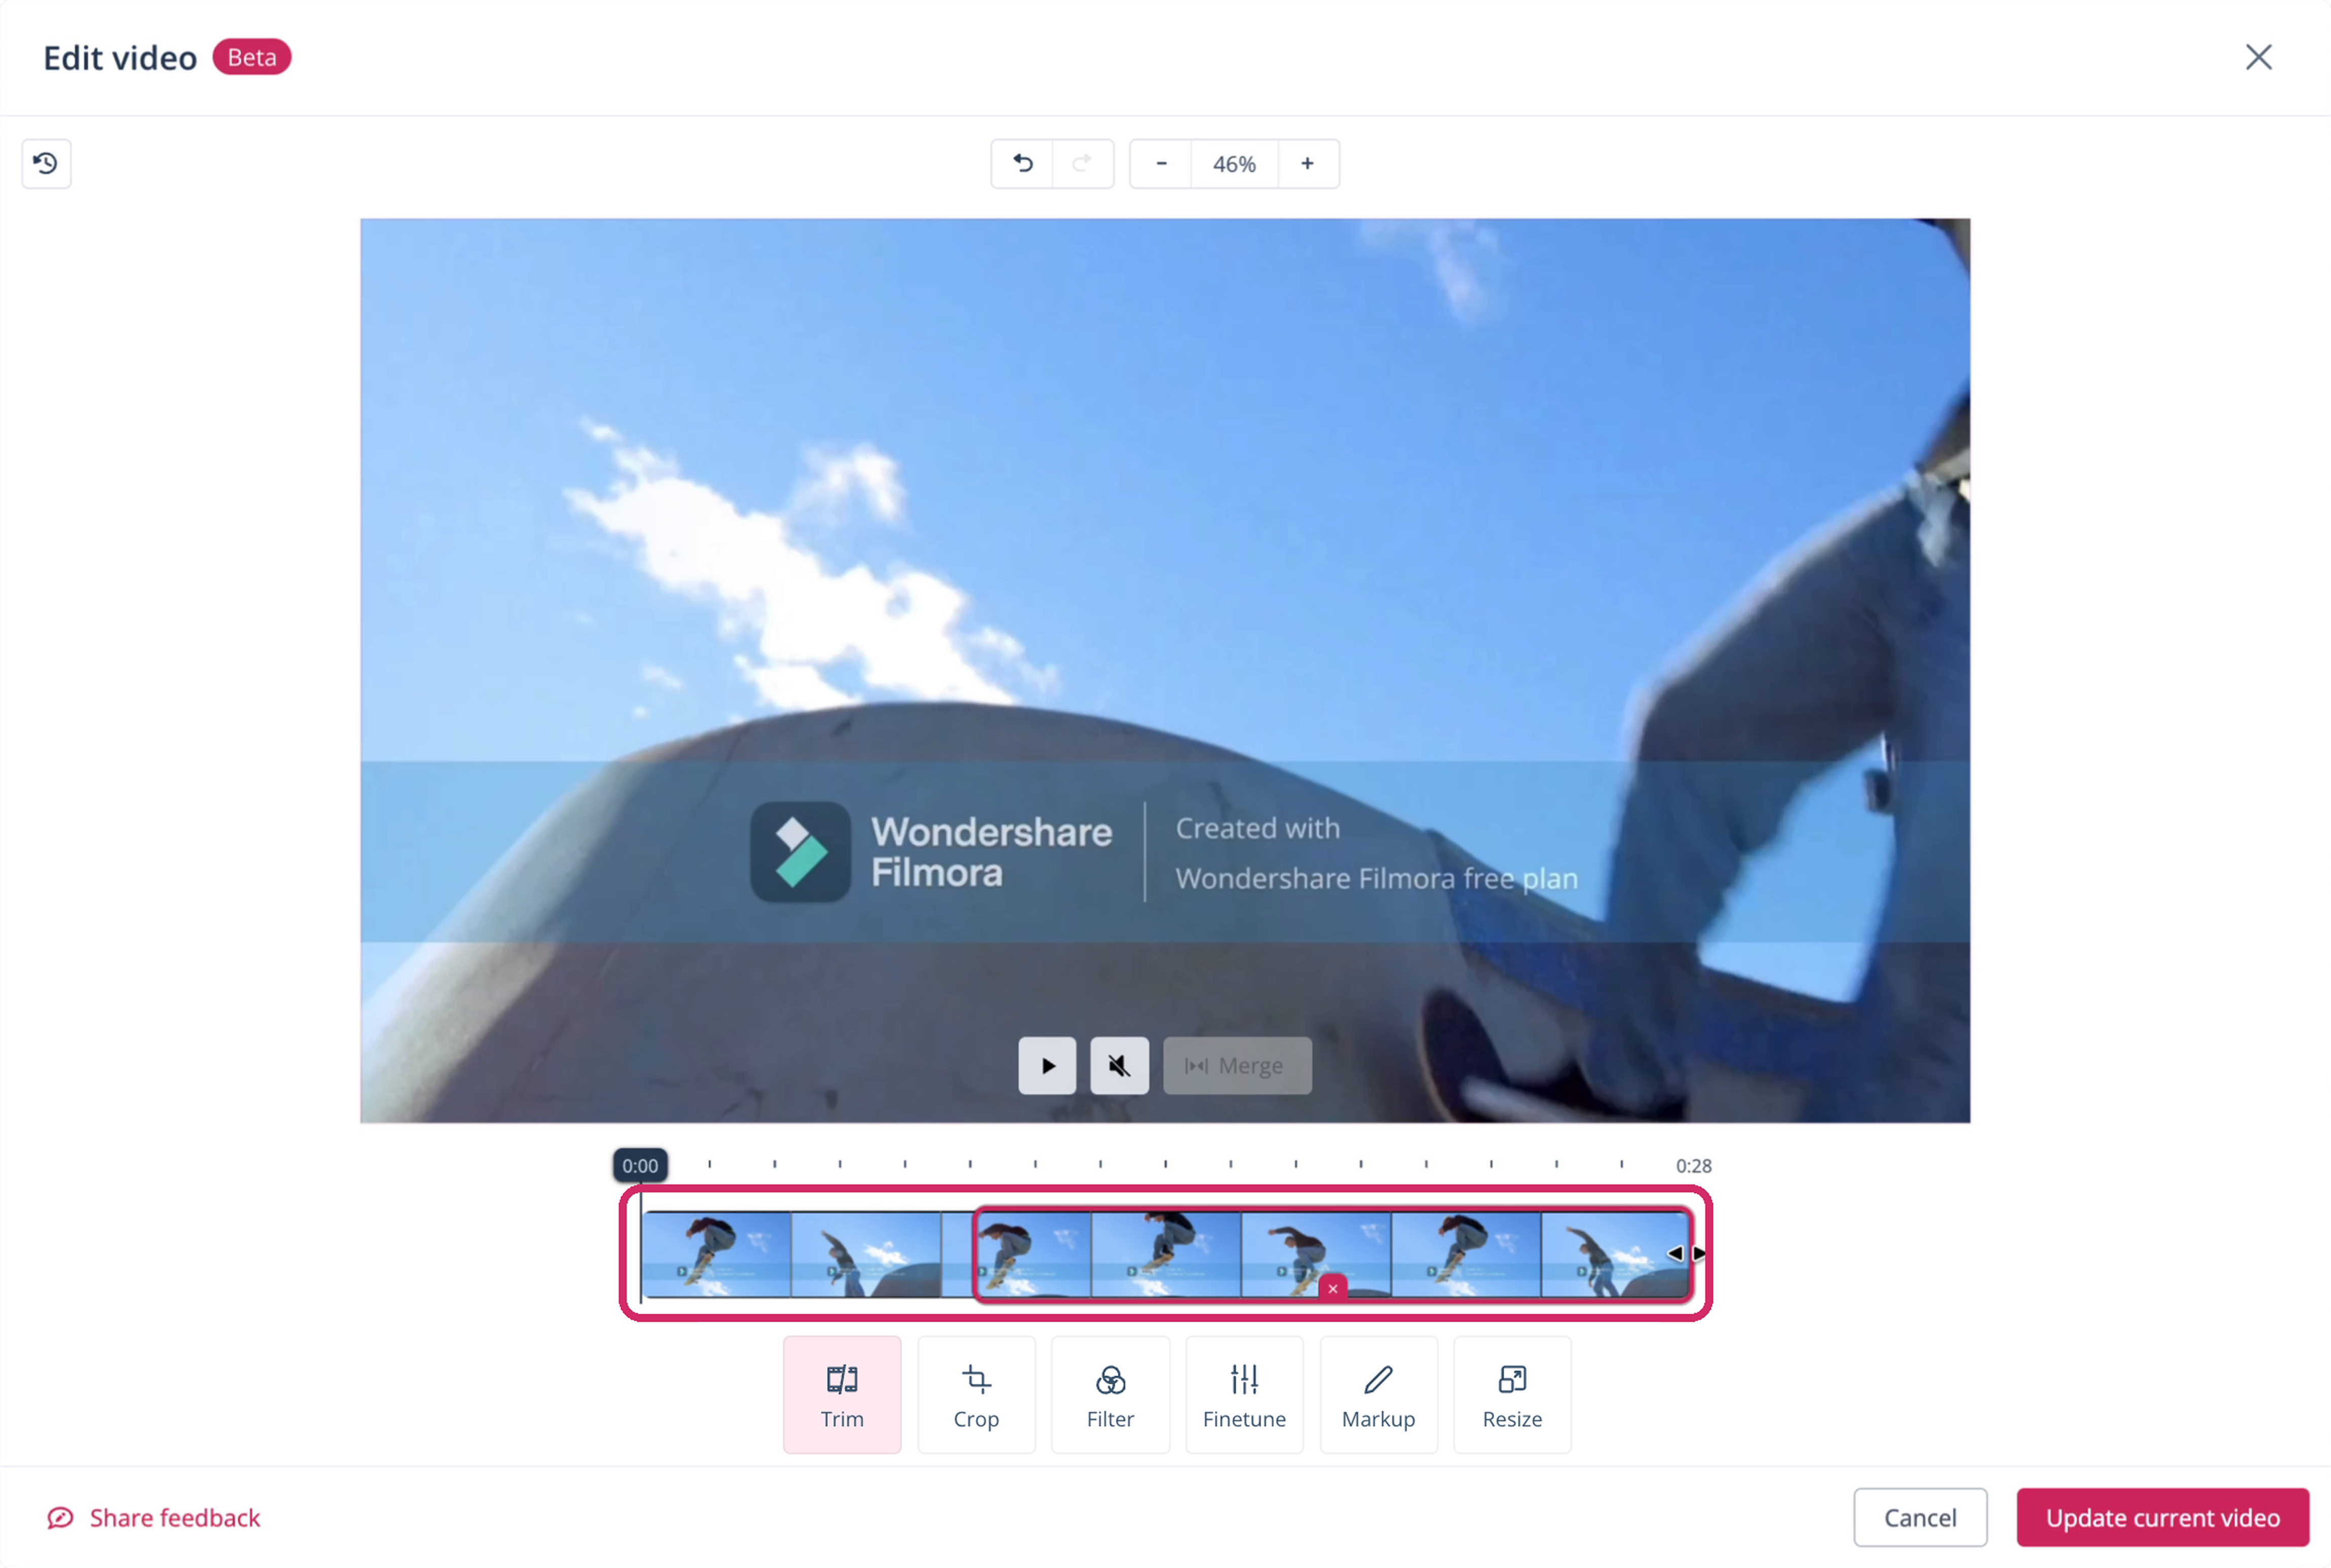This screenshot has width=2331, height=1568.
Task: Open the Resize tool
Action: [1513, 1394]
